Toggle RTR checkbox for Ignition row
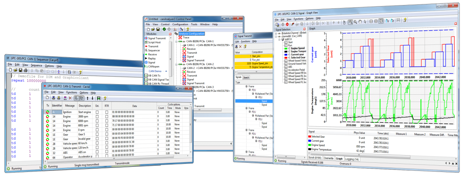Viewport: 466px width, 177px height. [107, 112]
